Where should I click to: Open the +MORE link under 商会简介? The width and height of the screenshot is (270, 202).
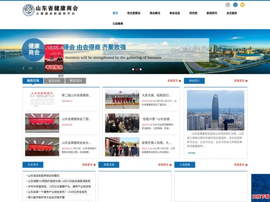[191, 153]
